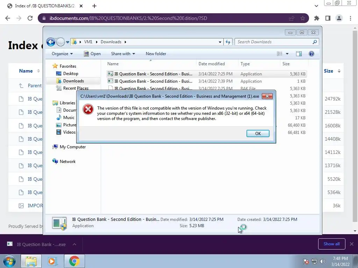This screenshot has width=358, height=268.
Task: Sort by Name column header
Action: tap(151, 64)
